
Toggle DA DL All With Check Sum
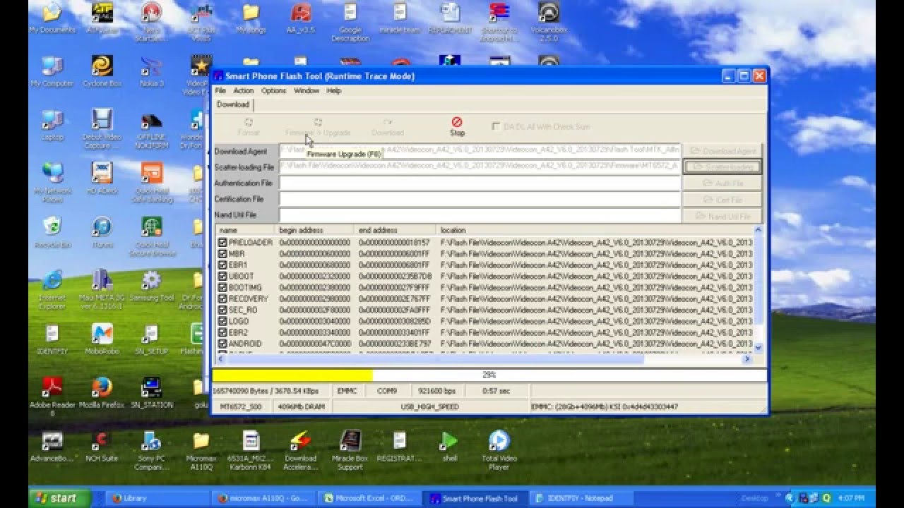496,127
